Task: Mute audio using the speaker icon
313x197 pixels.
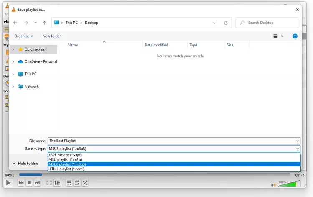Action: click(x=273, y=185)
